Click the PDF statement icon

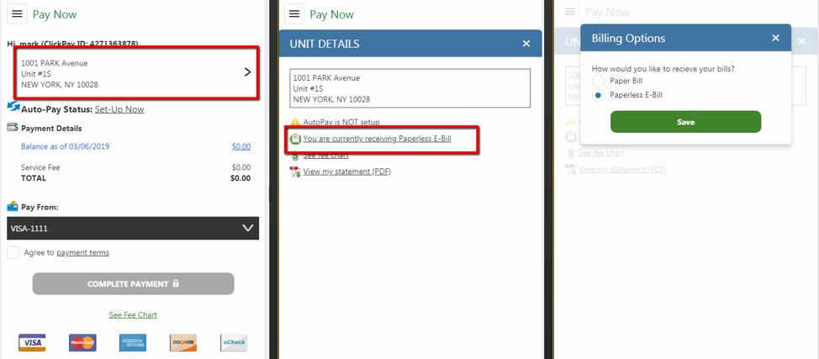click(x=296, y=172)
